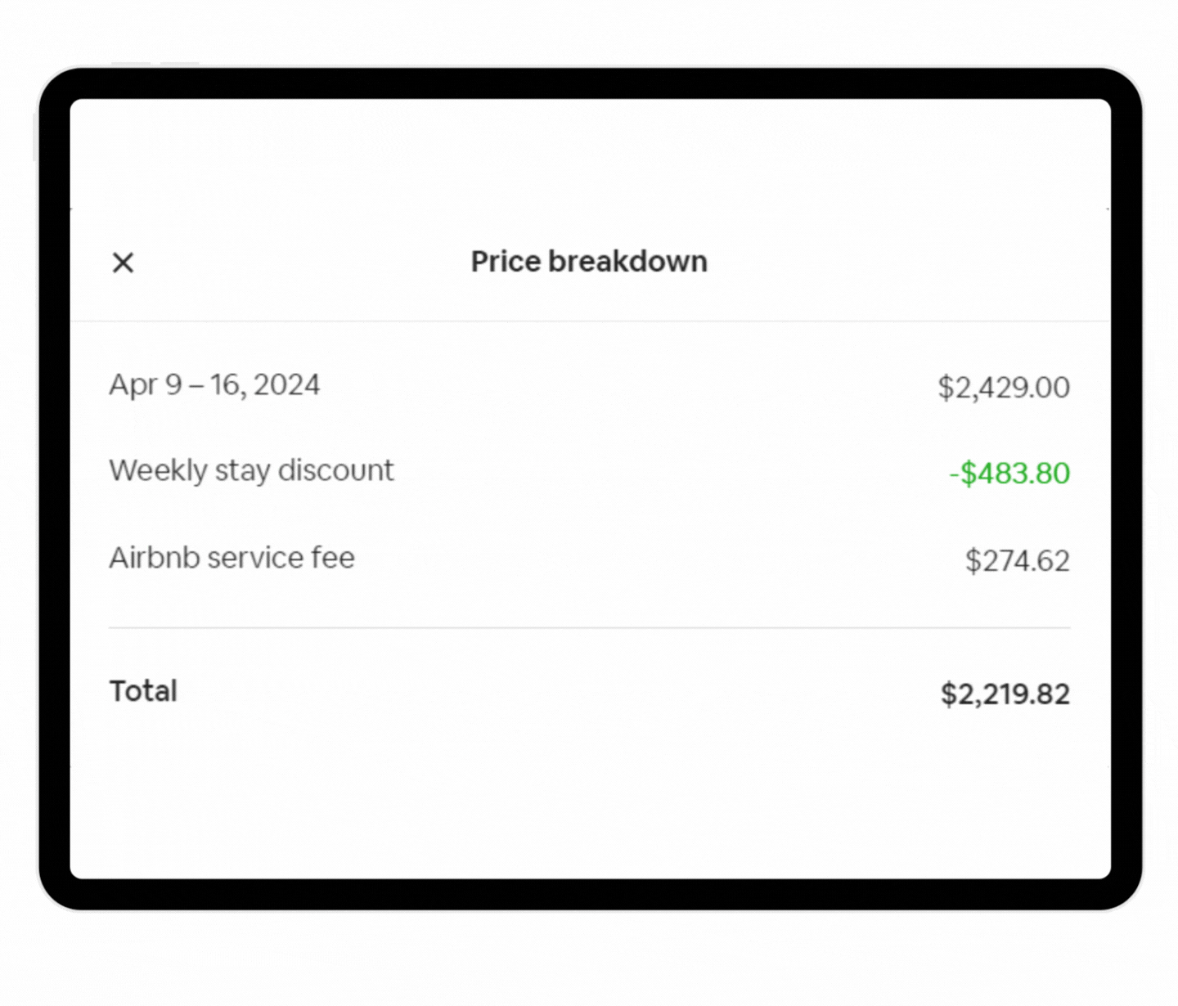Click the blank area below the Total row
Viewport: 1178px width, 1006px height.
point(589,802)
